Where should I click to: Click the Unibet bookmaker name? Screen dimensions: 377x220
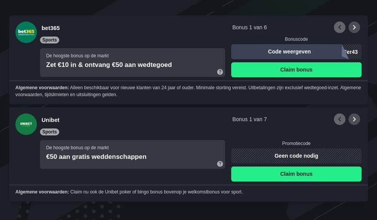(51, 120)
